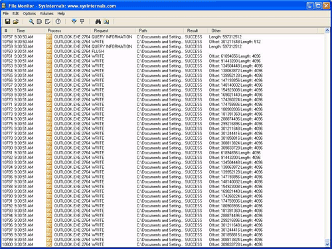Click the Other column header

point(263,30)
